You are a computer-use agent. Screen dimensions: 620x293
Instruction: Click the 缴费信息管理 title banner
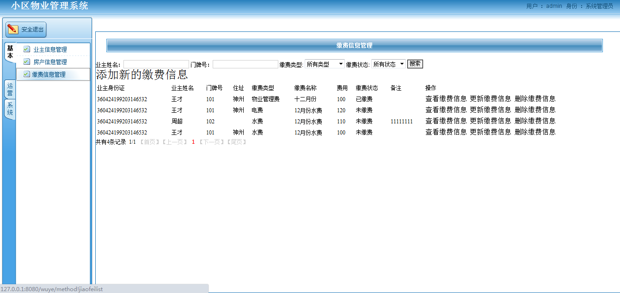[355, 45]
